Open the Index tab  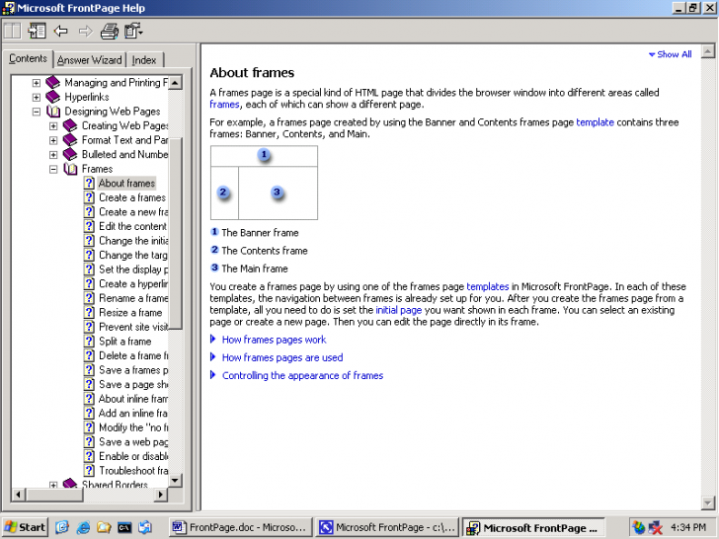click(x=144, y=60)
